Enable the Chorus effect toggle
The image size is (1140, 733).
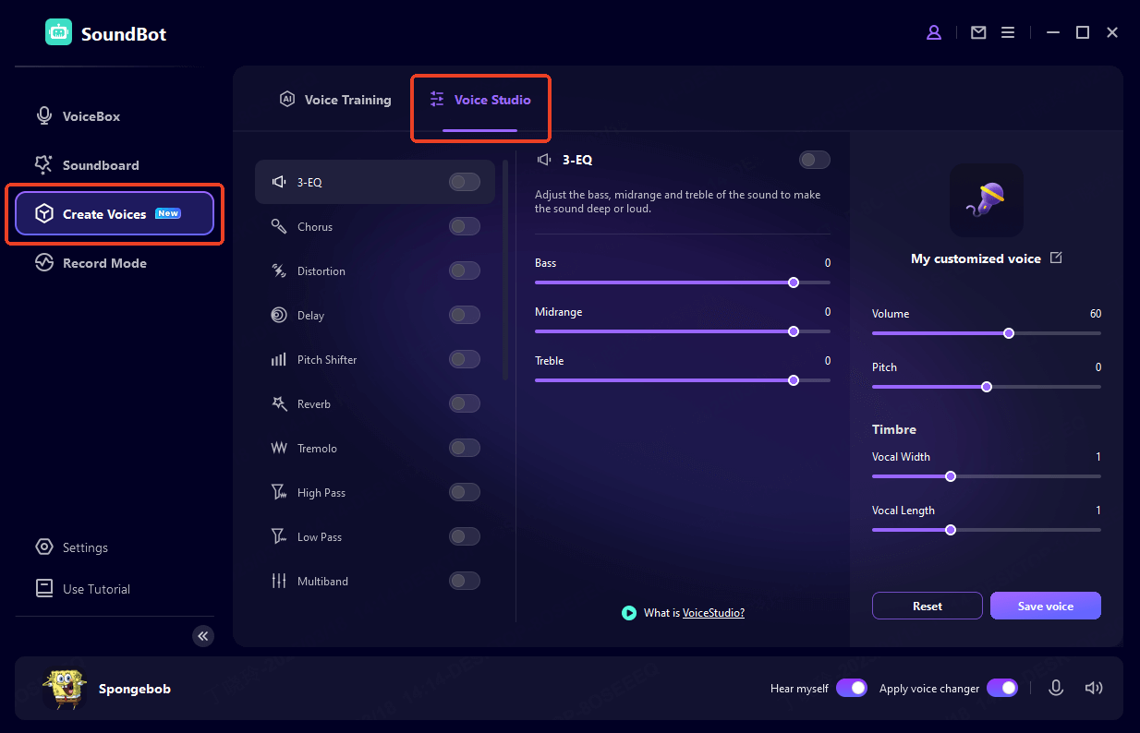click(x=464, y=226)
